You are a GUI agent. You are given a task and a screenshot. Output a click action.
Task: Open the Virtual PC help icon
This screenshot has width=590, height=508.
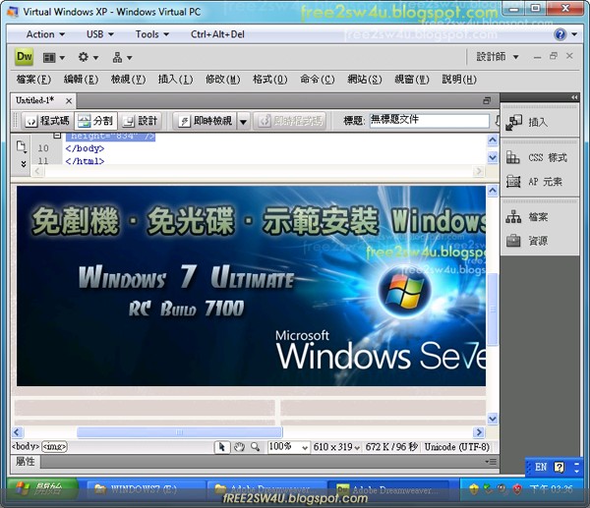pyautogui.click(x=560, y=34)
